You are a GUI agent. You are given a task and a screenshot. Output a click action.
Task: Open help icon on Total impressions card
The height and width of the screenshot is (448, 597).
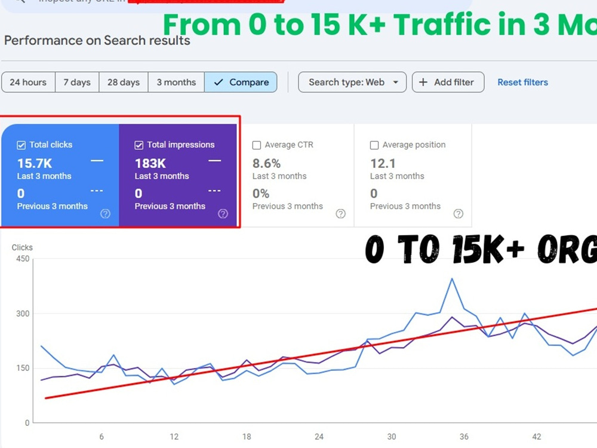pos(223,214)
